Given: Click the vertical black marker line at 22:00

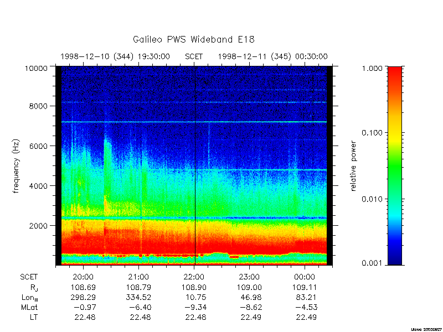Looking at the screenshot, I should tap(195, 165).
